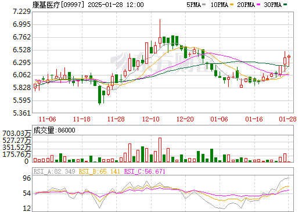Image resolution: width=302 pixels, height=212 pixels.
Task: Click the 6.295 price axis label
Action: 21,63
